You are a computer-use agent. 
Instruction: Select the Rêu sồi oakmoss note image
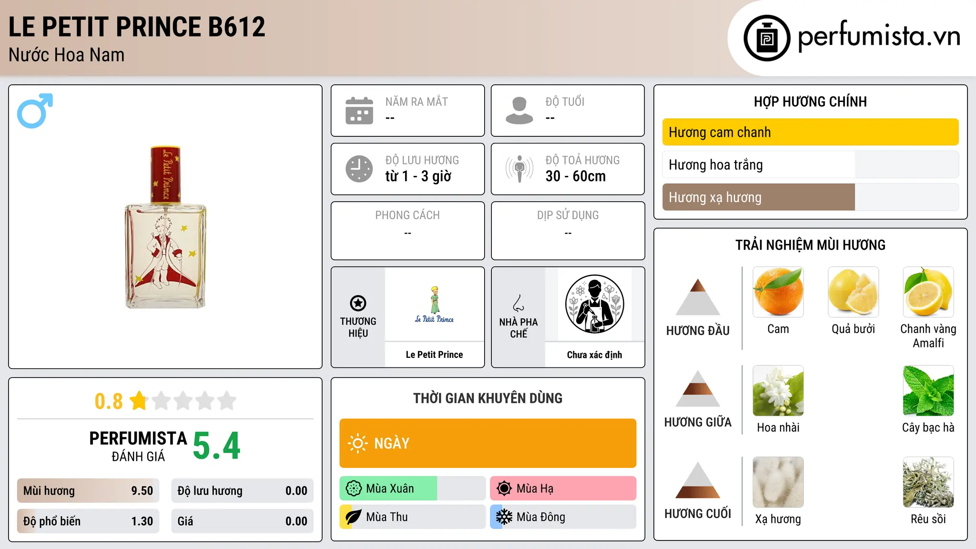click(928, 482)
